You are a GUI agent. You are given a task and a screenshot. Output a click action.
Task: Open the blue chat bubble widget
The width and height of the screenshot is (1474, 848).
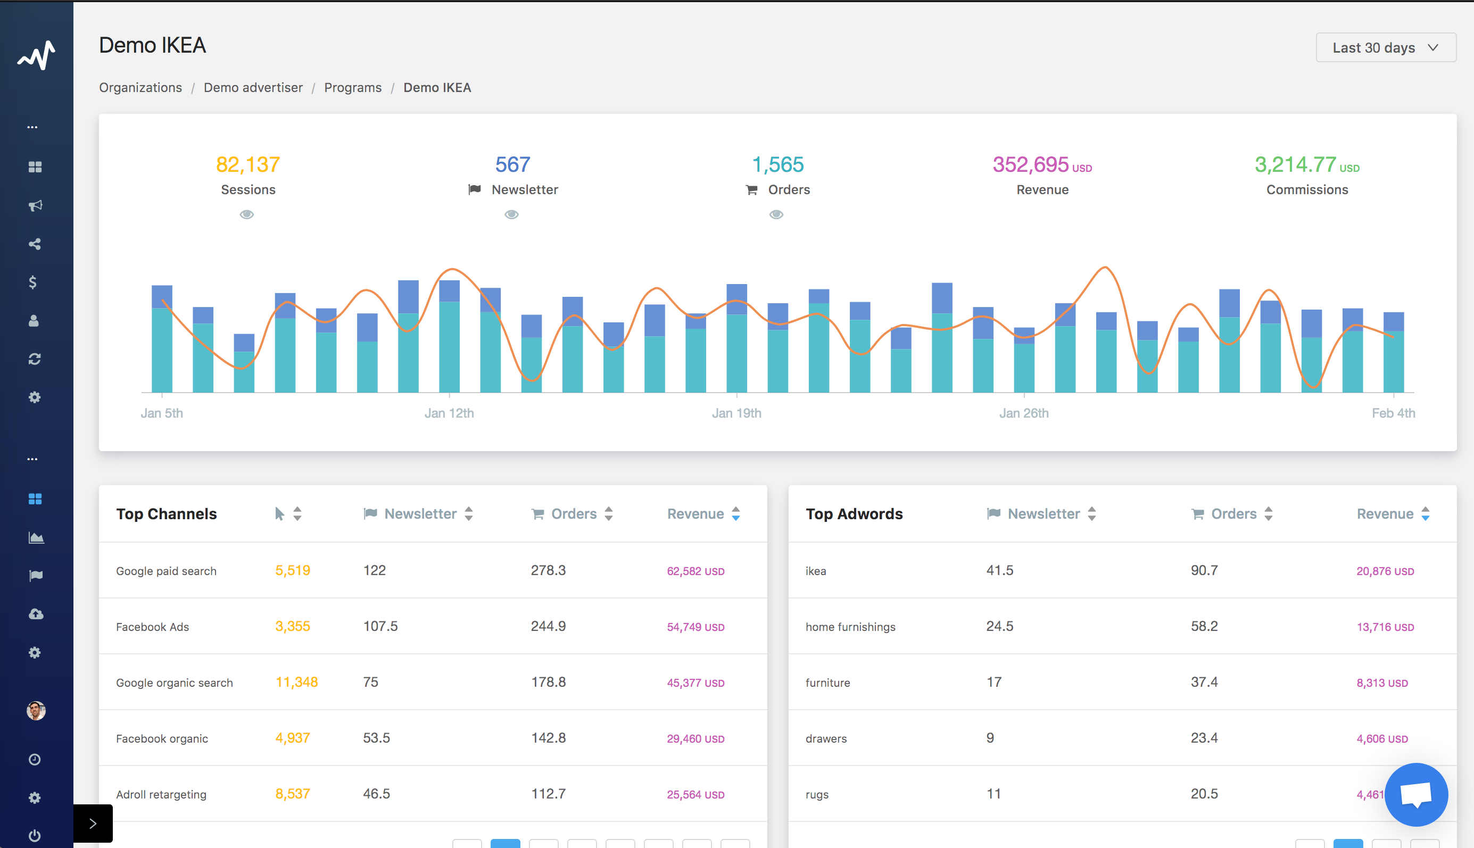(1416, 794)
